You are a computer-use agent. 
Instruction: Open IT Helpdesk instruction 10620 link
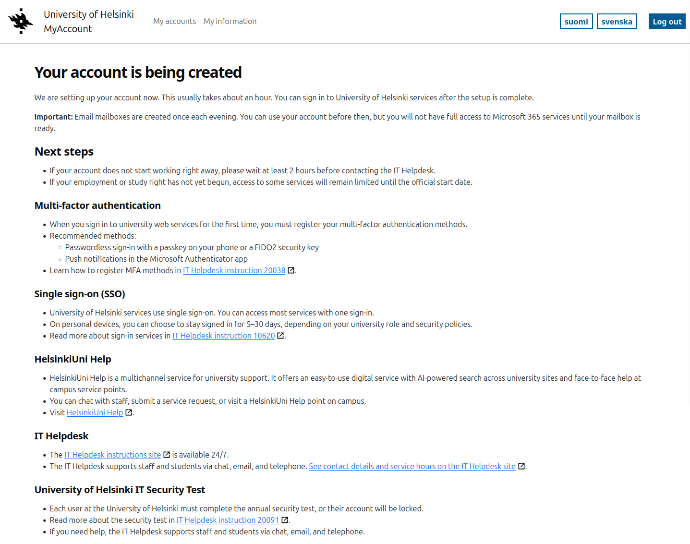[x=224, y=336]
